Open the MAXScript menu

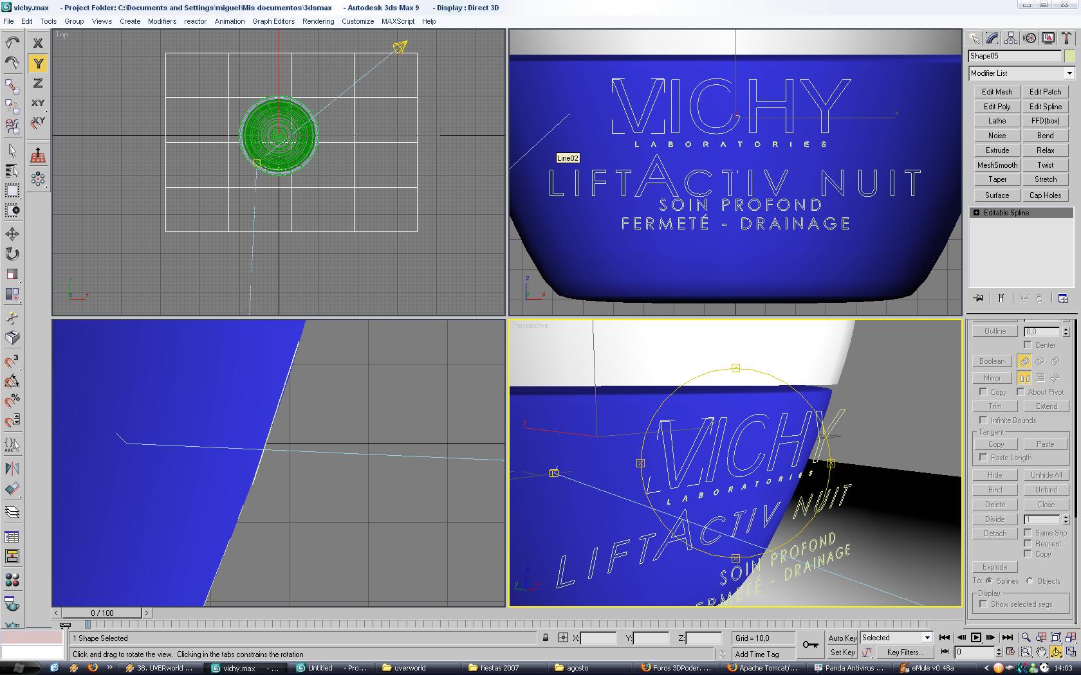(398, 21)
